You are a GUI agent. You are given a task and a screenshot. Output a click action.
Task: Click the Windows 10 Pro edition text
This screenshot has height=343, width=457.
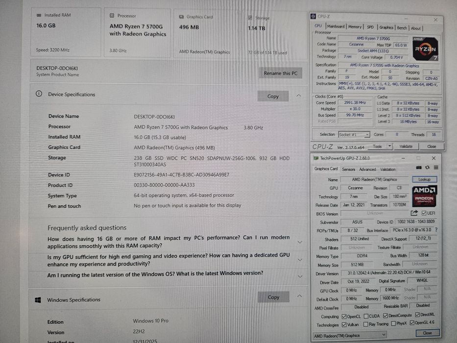tap(151, 320)
